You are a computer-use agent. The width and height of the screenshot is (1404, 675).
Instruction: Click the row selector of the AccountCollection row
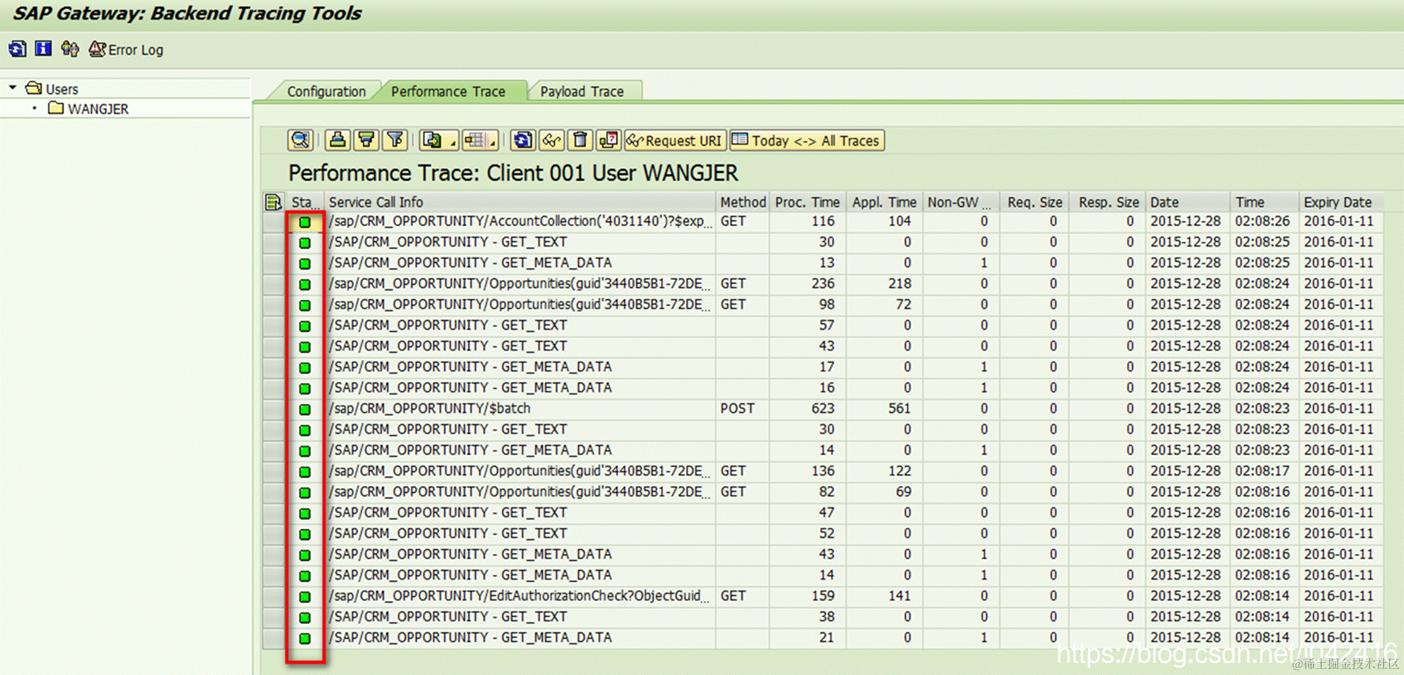coord(274,221)
